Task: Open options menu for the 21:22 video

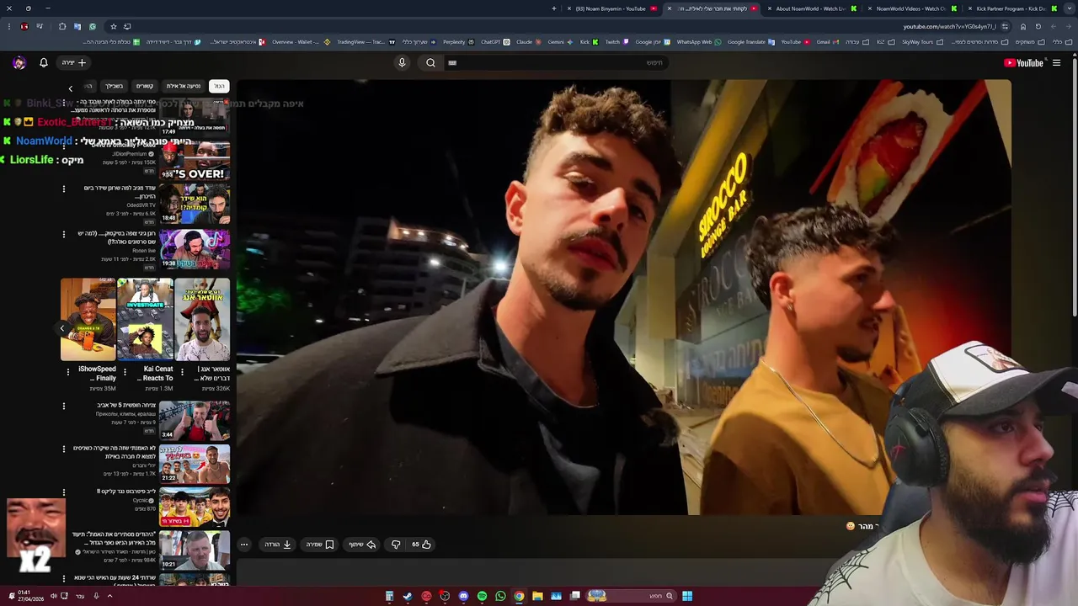Action: [x=63, y=449]
